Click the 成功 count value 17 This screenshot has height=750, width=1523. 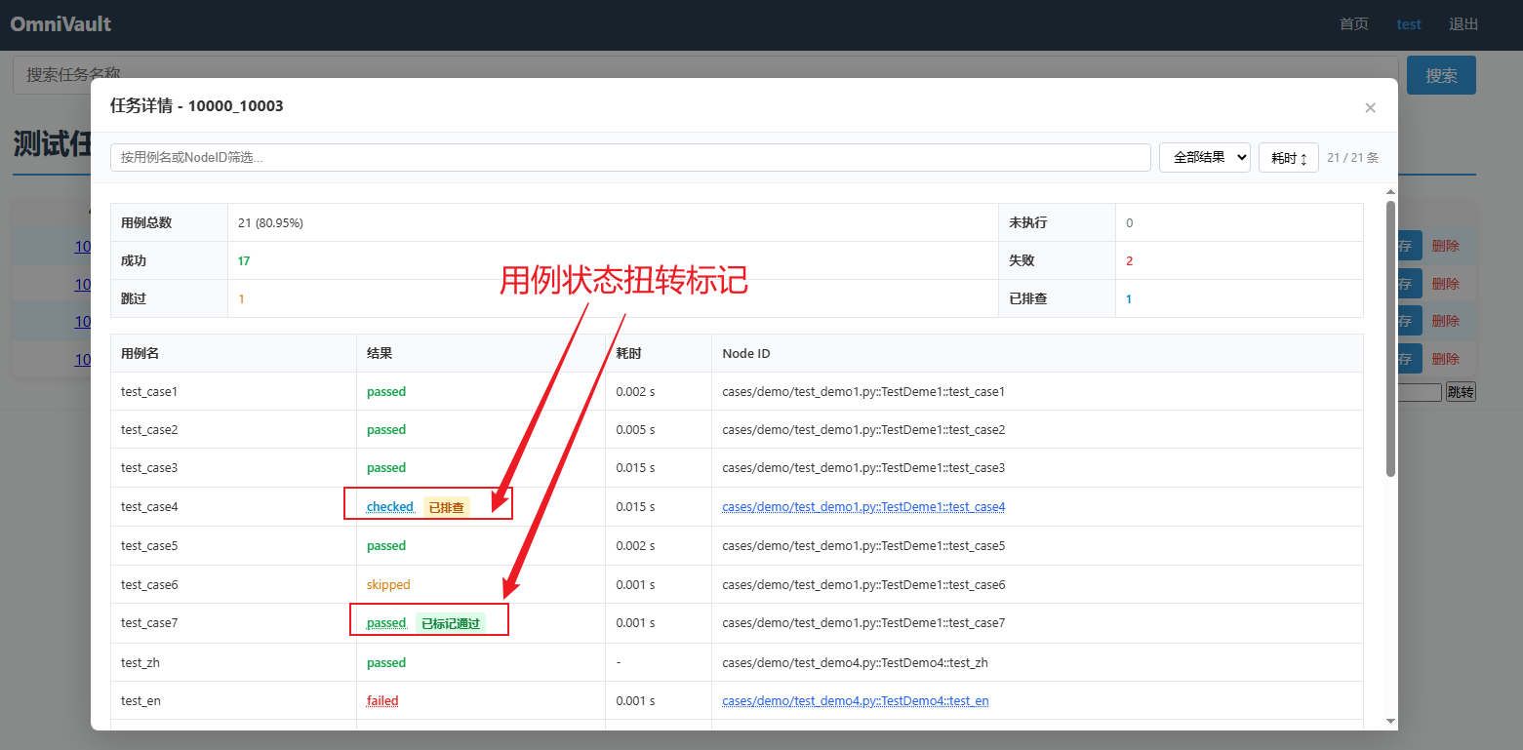[x=244, y=261]
